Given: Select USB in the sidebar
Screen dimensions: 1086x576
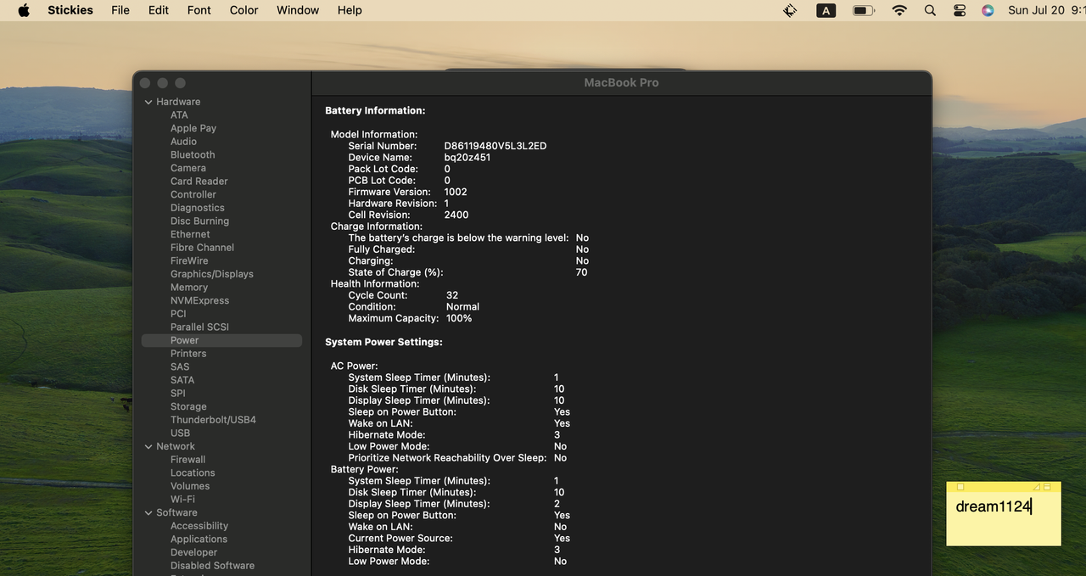Looking at the screenshot, I should point(180,433).
